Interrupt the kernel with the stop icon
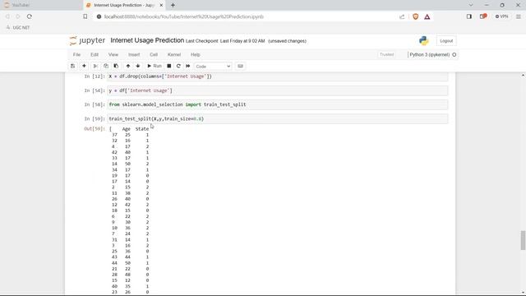This screenshot has height=296, width=526. [169, 66]
